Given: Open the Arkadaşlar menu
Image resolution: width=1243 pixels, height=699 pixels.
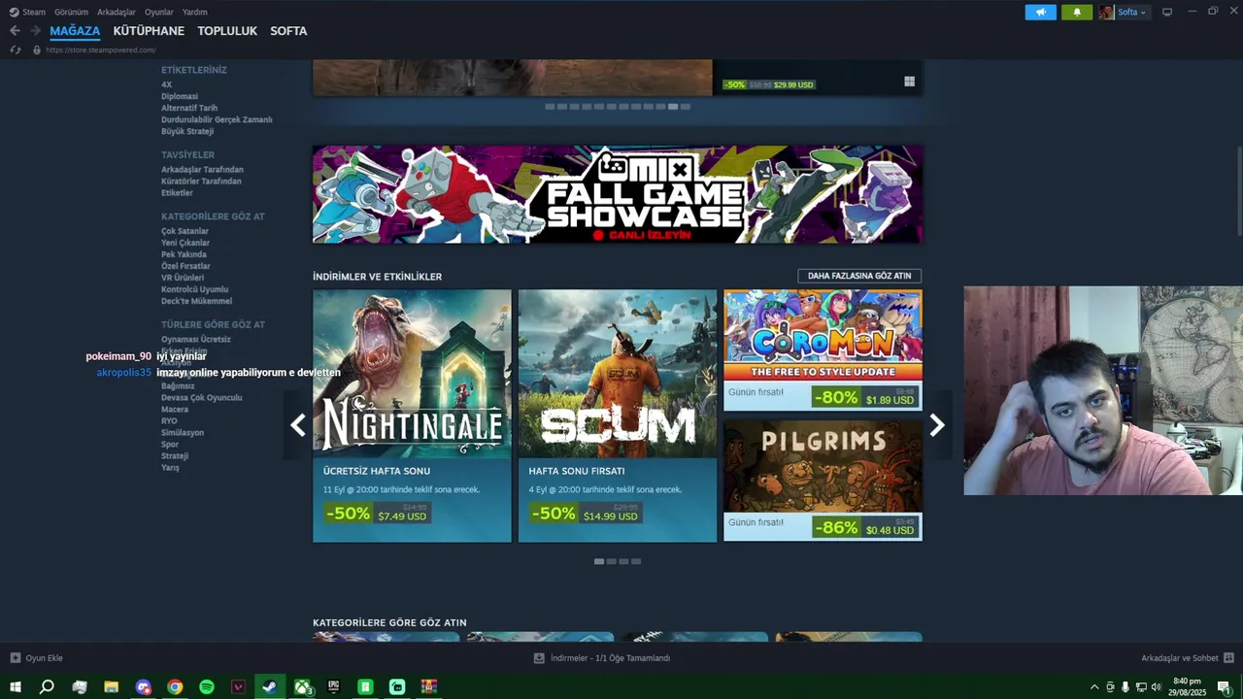Looking at the screenshot, I should 117,12.
